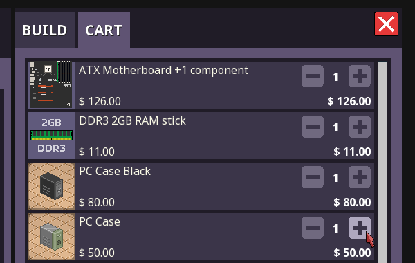Select the CART tab

point(104,30)
